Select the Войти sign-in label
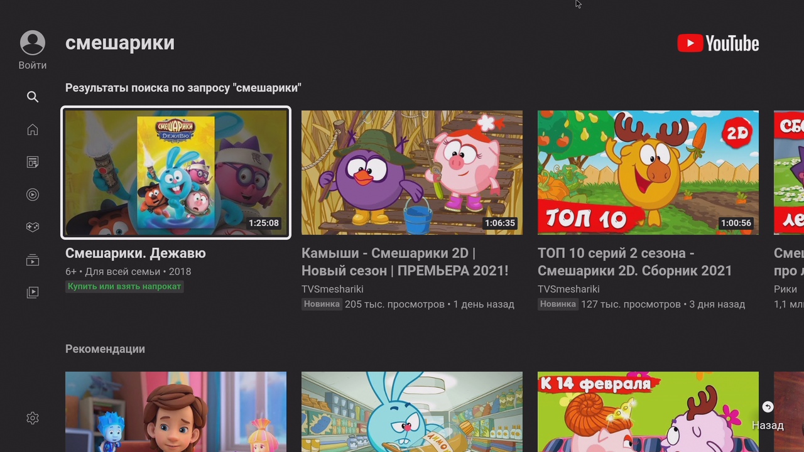Screen dimensions: 804x452 point(33,65)
